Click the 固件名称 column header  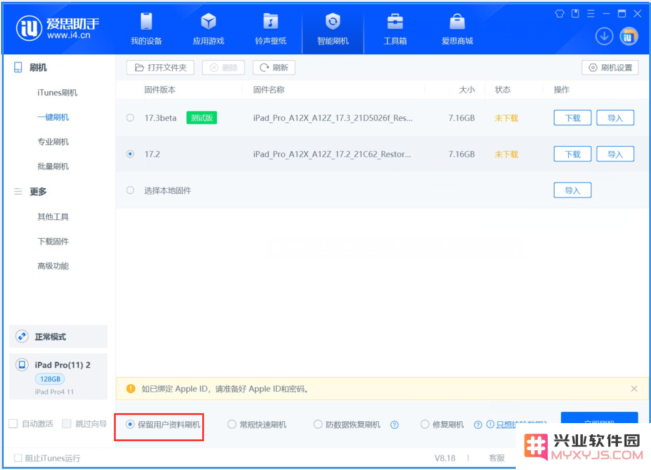click(x=269, y=89)
